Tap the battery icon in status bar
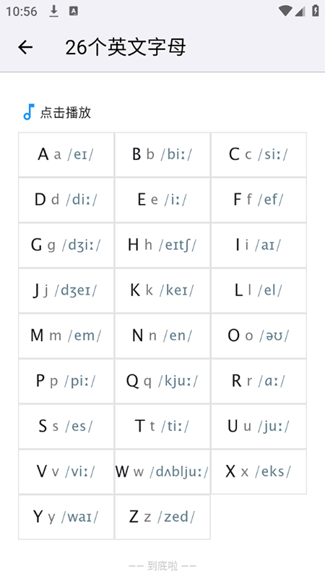Image resolution: width=325 pixels, height=580 pixels. [316, 10]
